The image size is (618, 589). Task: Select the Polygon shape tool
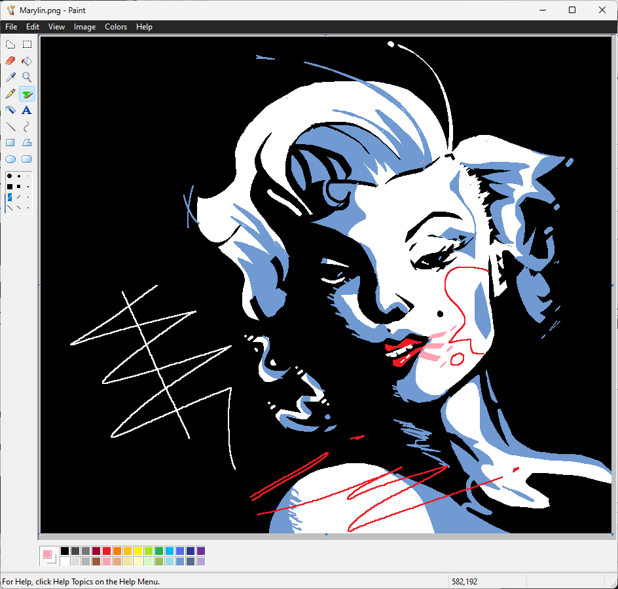[x=27, y=143]
